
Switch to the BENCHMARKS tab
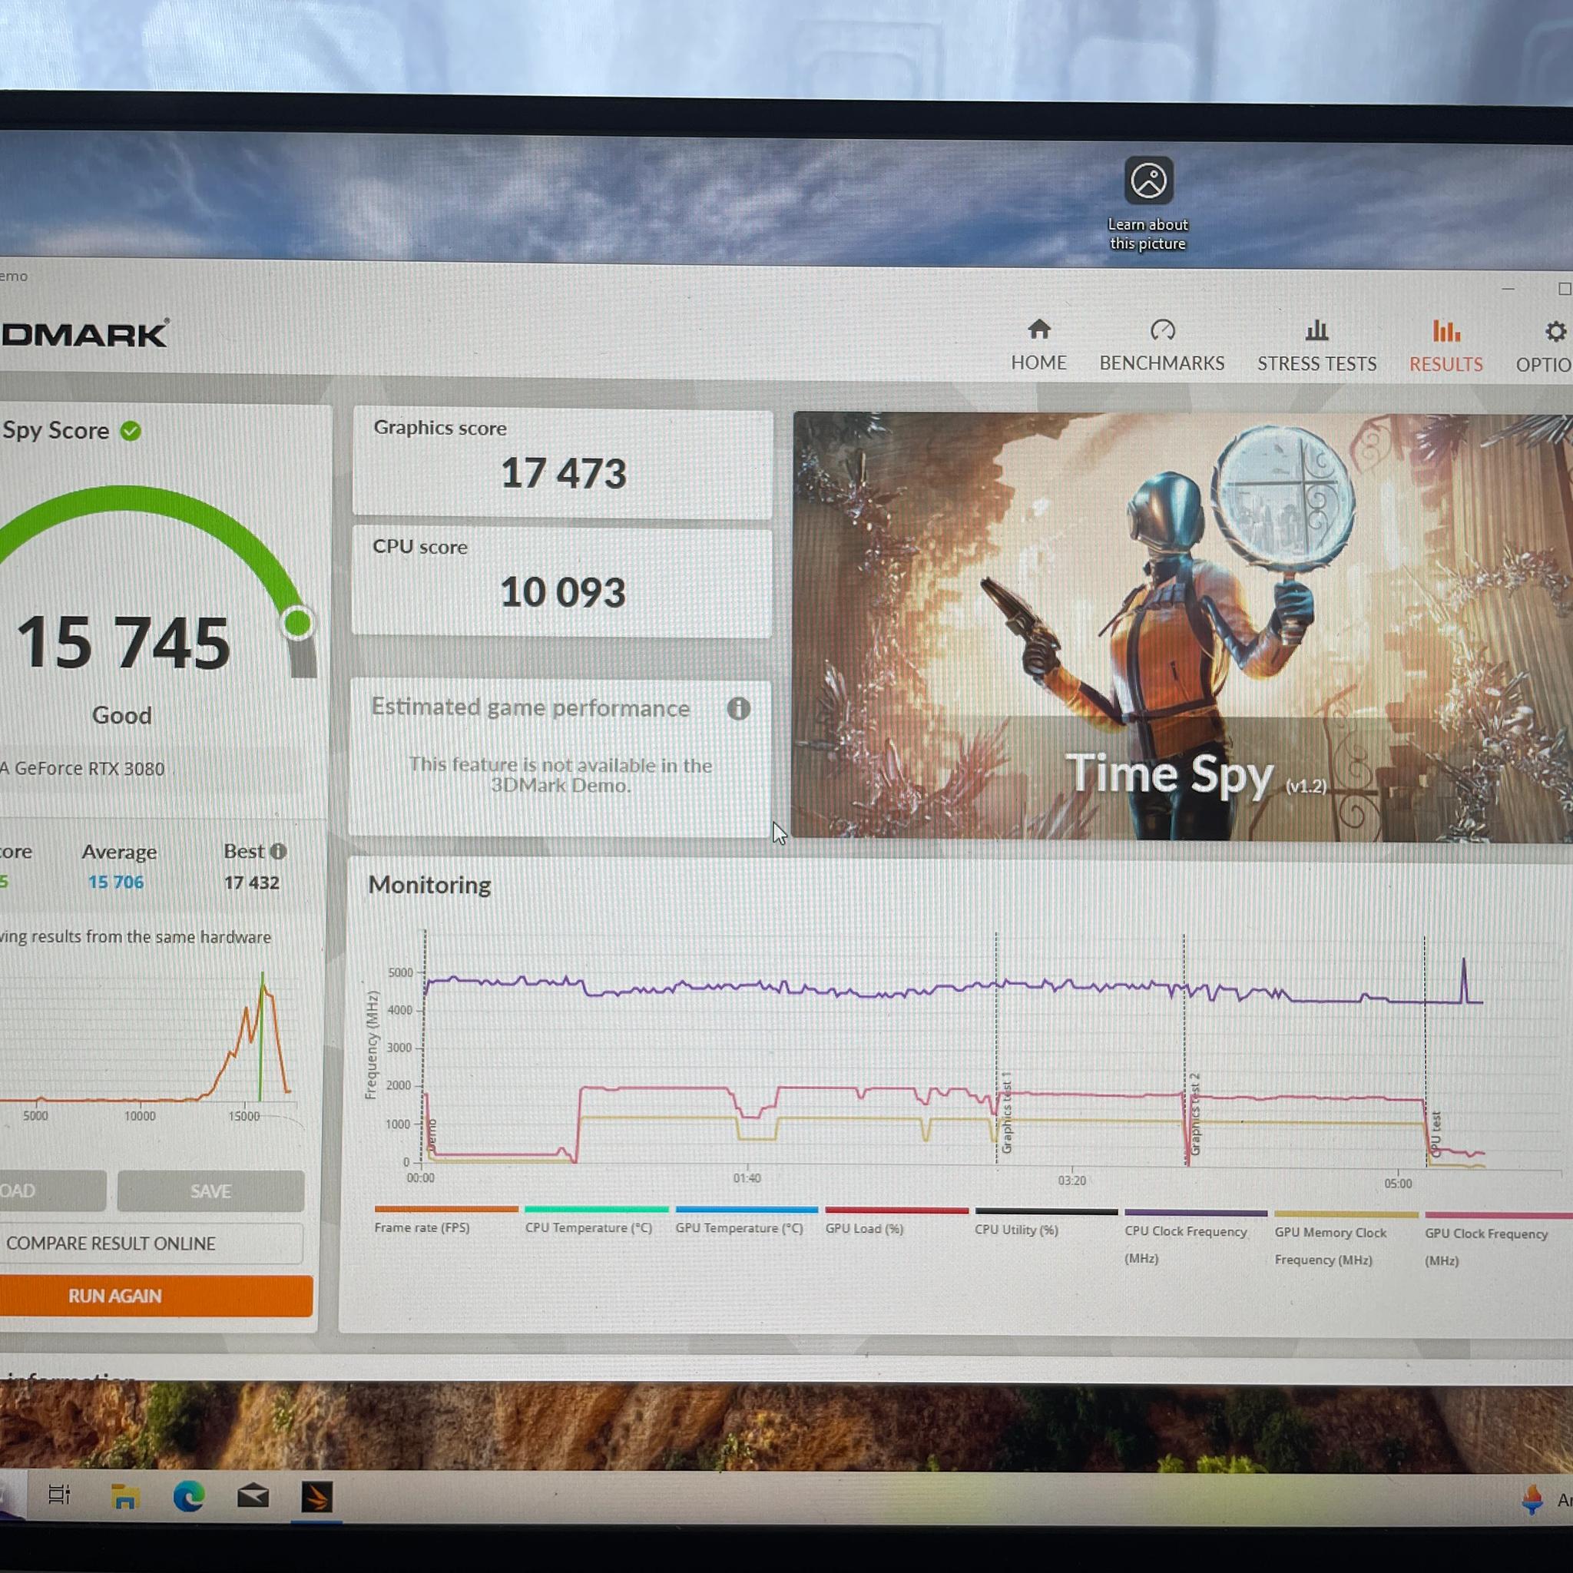(1162, 345)
